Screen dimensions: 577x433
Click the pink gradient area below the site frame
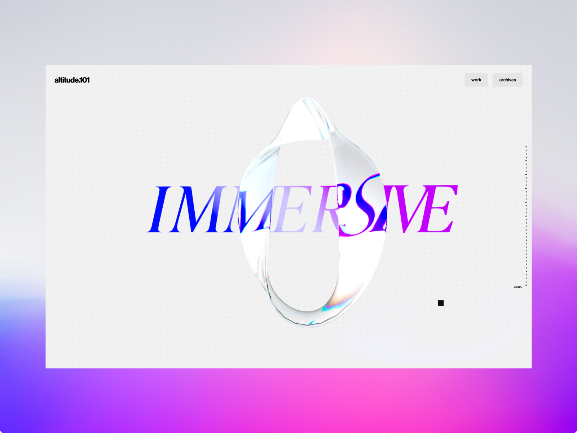[x=288, y=401]
